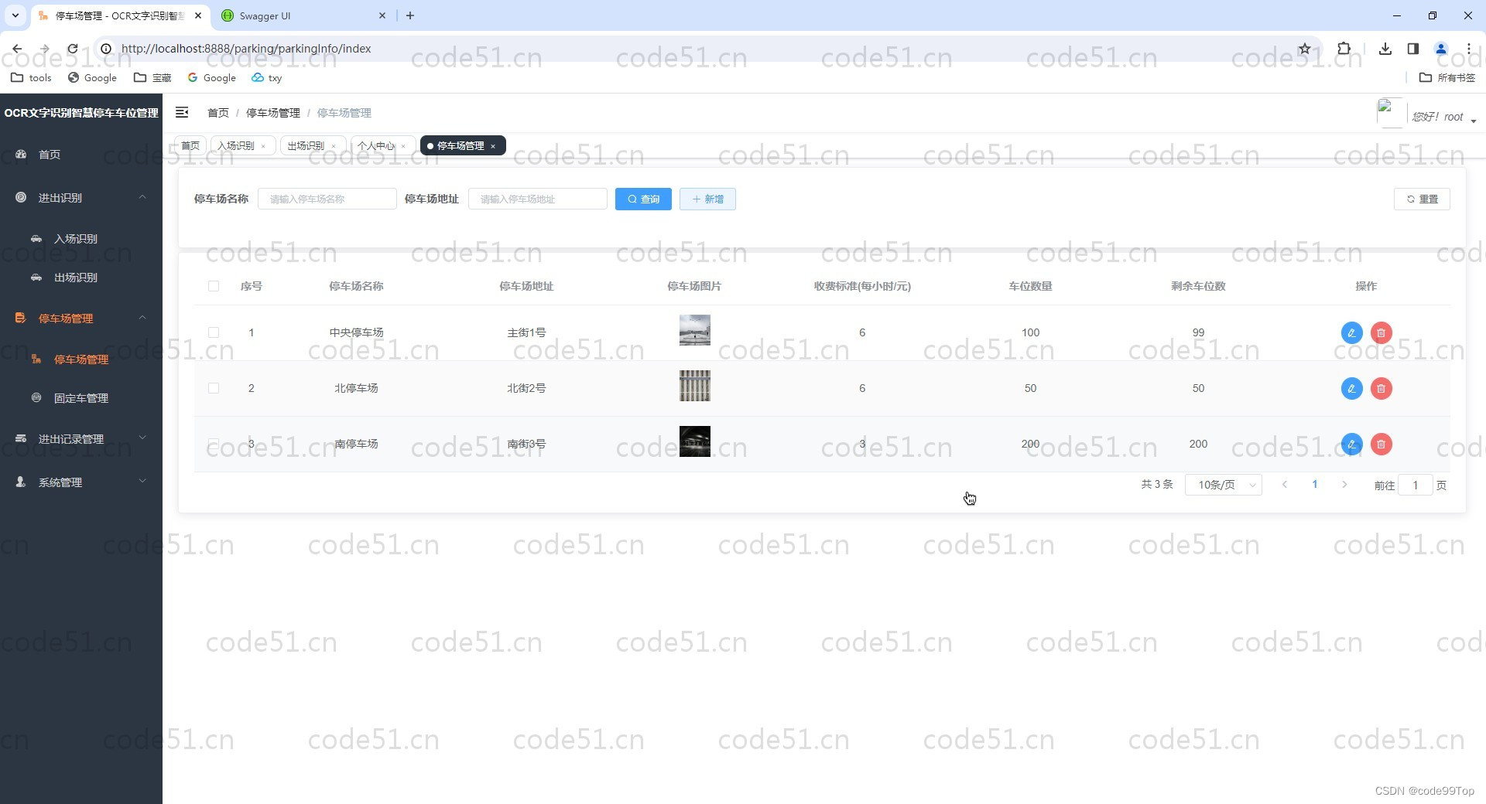1486x804 pixels.
Task: Open the user avatar image
Action: 1391,113
